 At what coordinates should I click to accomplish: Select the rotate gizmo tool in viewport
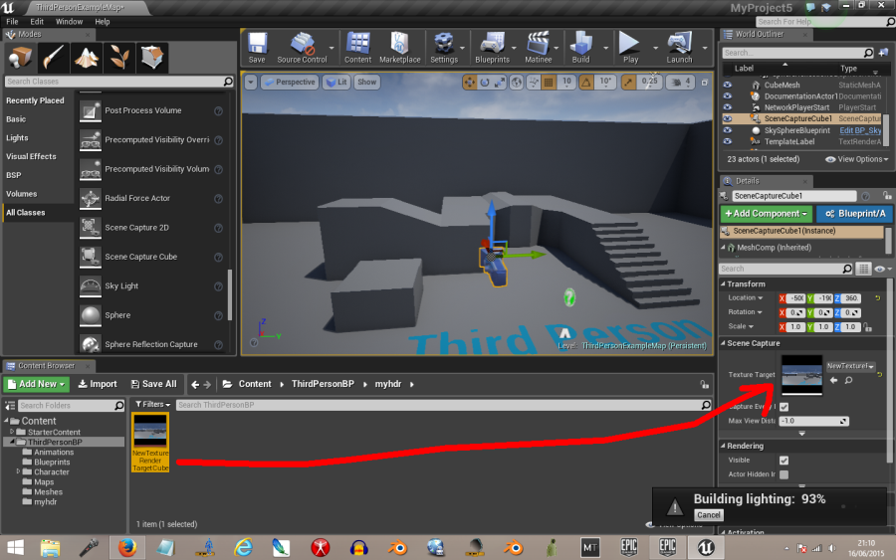[x=485, y=83]
